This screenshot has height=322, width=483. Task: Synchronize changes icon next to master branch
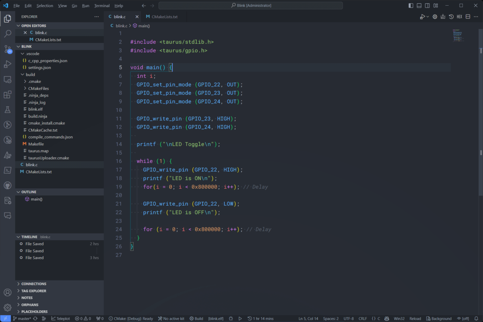pos(35,318)
